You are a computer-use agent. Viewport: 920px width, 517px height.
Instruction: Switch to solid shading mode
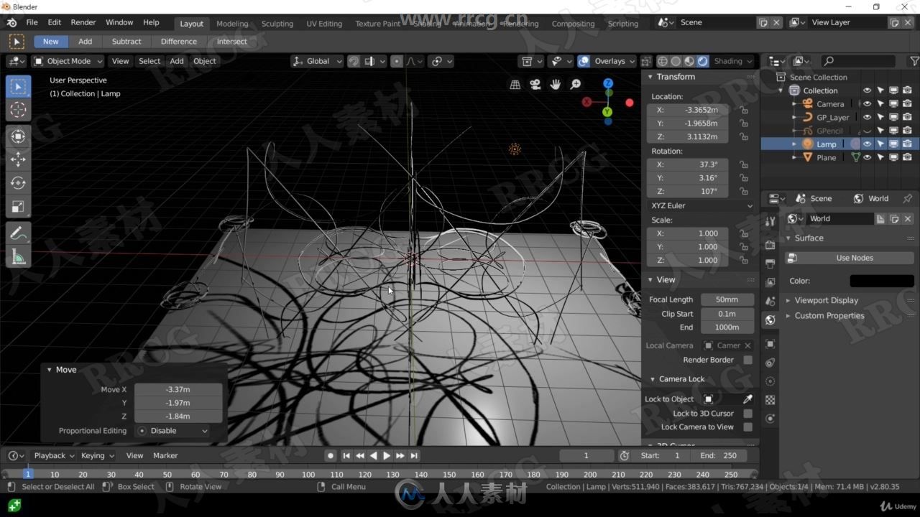(x=676, y=61)
